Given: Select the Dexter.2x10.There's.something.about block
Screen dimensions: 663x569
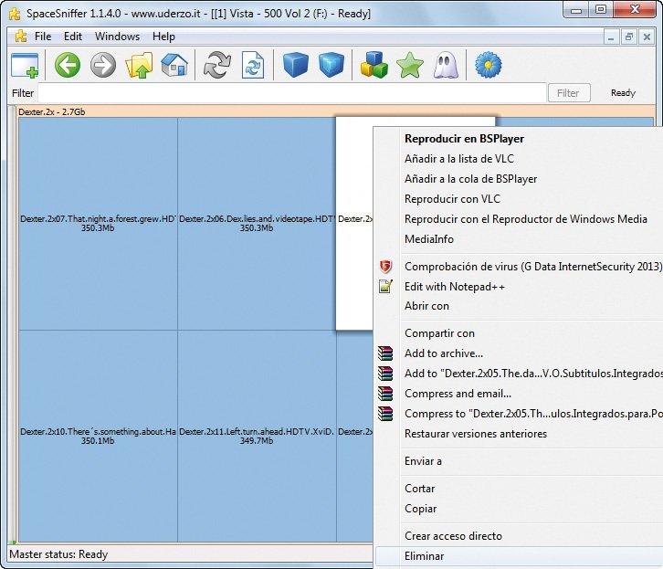Looking at the screenshot, I should (98, 437).
